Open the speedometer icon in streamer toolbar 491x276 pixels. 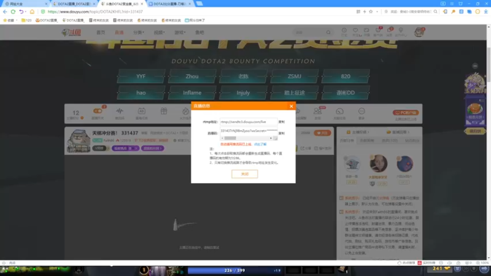339,111
